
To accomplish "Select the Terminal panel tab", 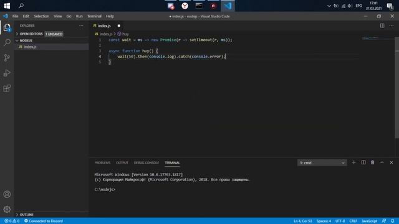I will click(172, 163).
